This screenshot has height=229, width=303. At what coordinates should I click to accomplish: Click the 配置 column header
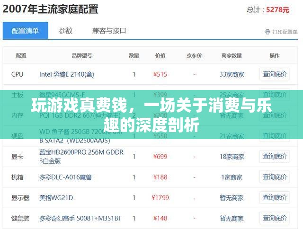pyautogui.click(x=21, y=56)
